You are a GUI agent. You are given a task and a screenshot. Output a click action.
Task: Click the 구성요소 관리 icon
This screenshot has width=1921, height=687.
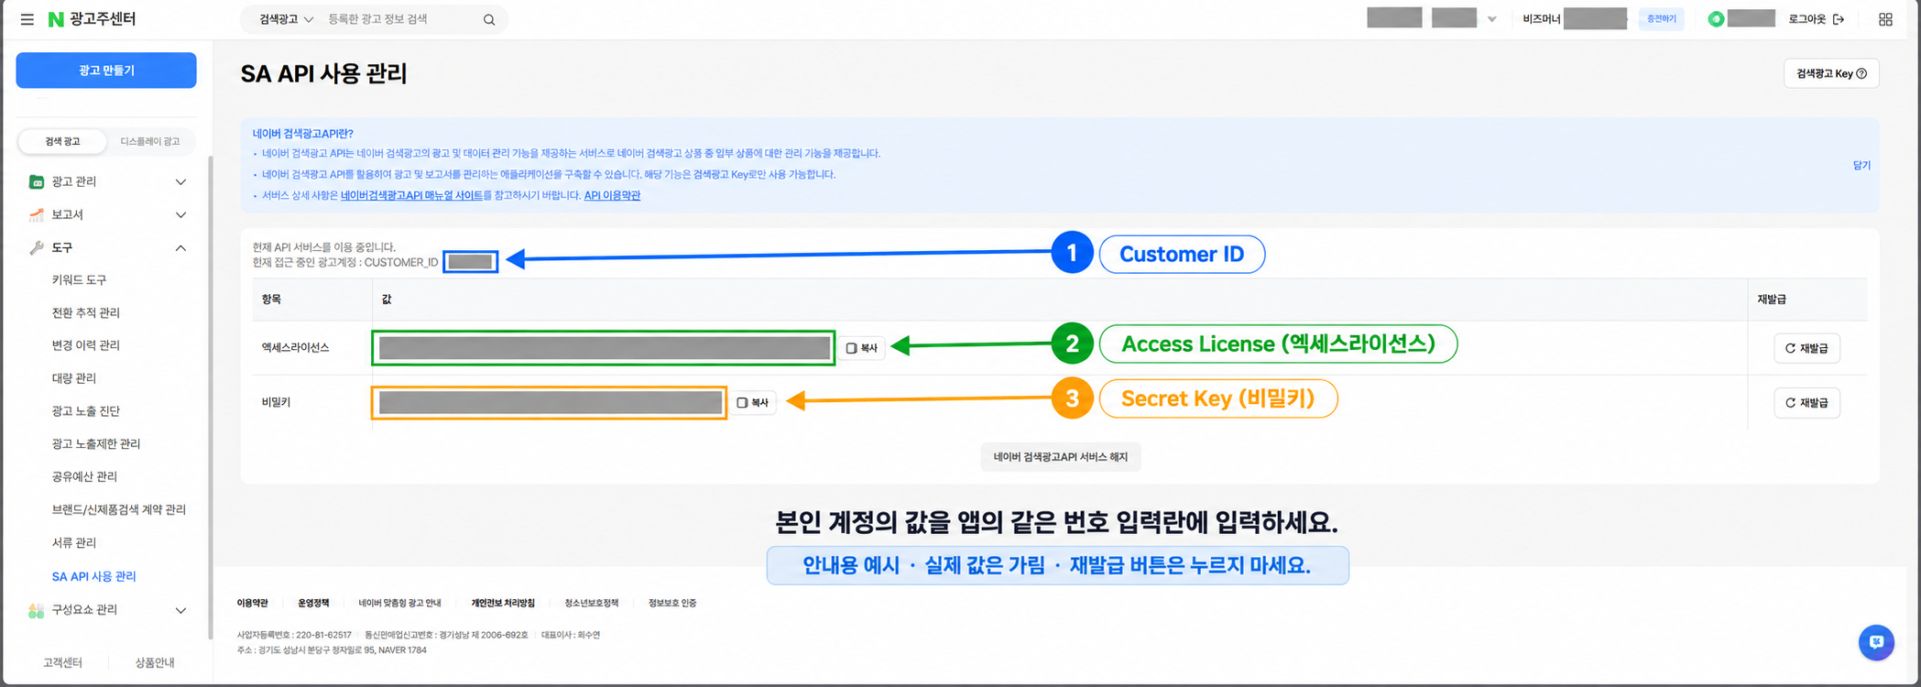[37, 610]
